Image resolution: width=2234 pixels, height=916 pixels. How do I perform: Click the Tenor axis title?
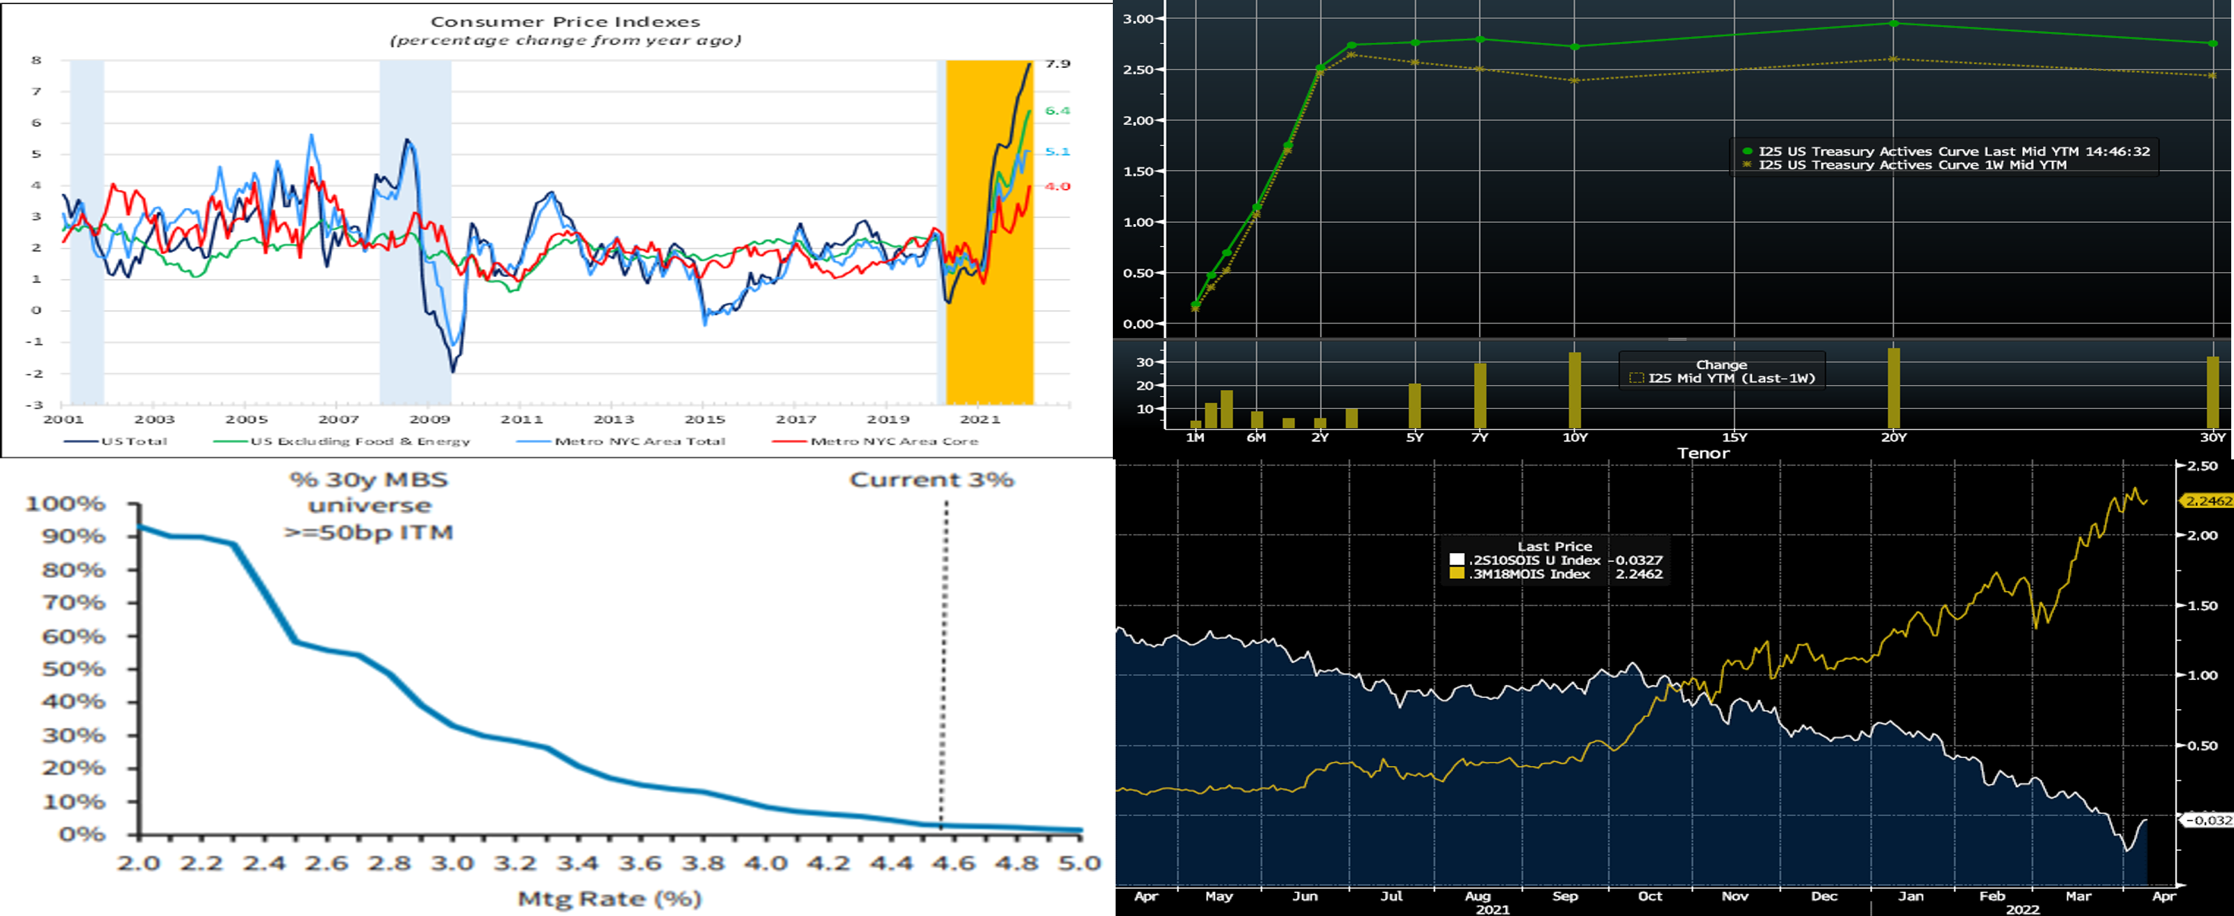click(x=1703, y=453)
